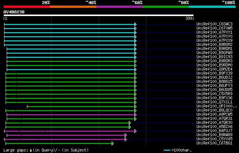Select the UniRef100_Q9M2E4 label
Viewport: 239px width, 153px height.
click(x=214, y=69)
